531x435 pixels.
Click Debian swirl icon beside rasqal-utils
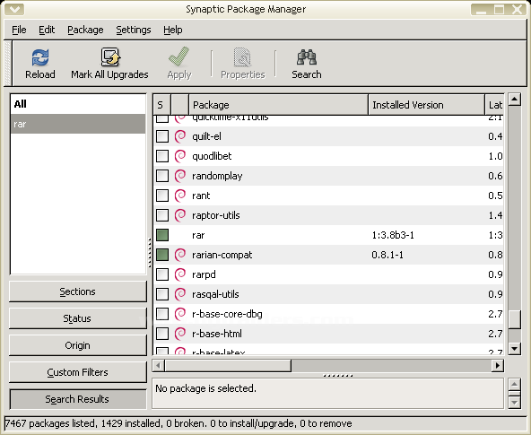coord(180,294)
